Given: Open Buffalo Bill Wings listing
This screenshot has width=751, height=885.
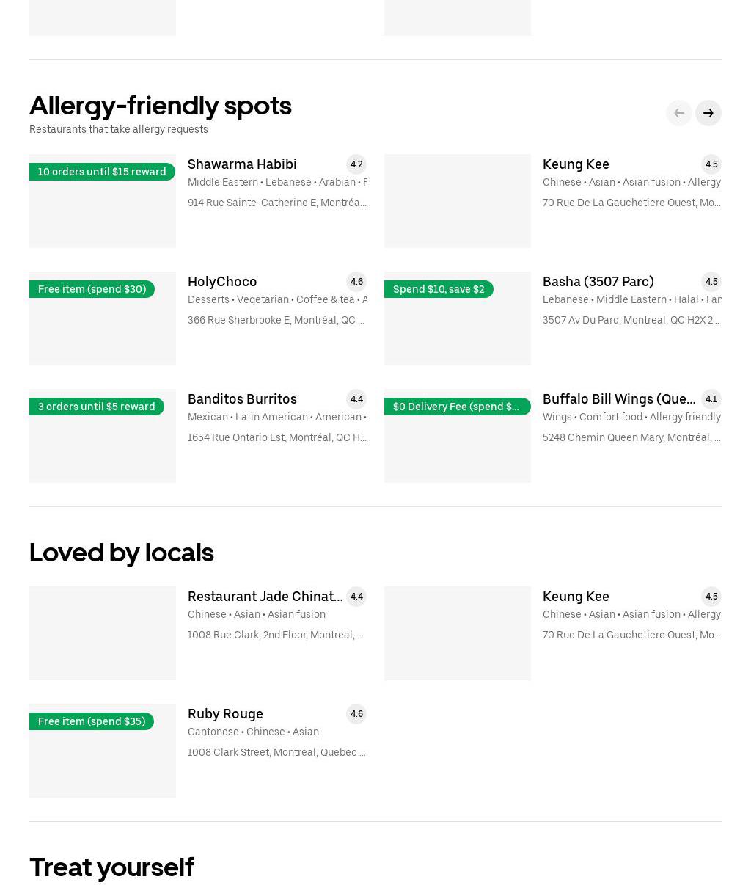Looking at the screenshot, I should click(x=619, y=399).
